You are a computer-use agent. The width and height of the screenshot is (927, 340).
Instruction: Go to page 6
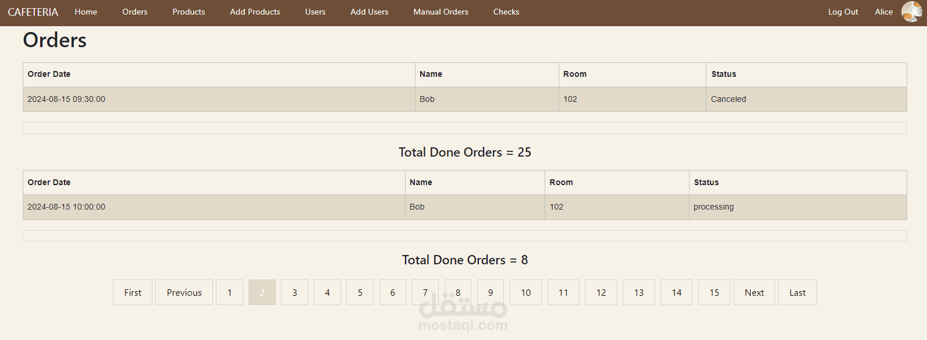tap(393, 292)
